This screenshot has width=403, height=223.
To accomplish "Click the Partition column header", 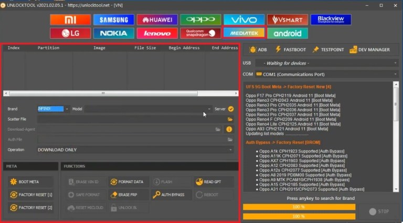I will pos(49,48).
